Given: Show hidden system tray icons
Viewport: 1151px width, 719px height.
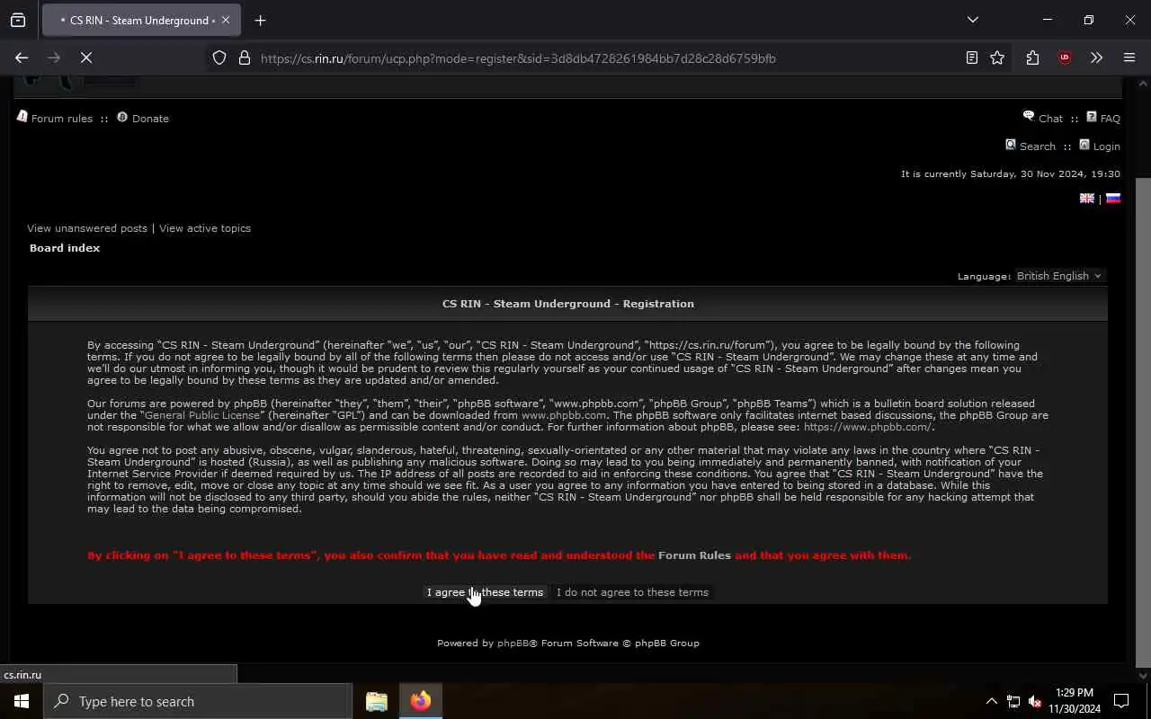Looking at the screenshot, I should click(992, 701).
